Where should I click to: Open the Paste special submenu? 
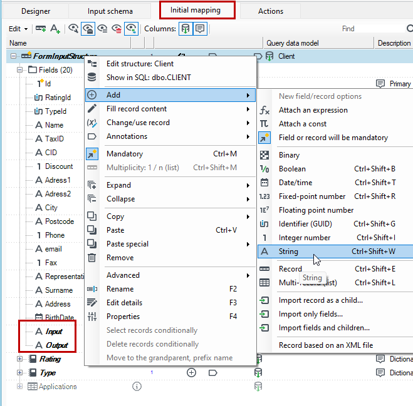(x=170, y=244)
